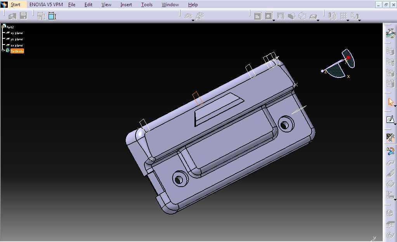Select the Part2 root node in tree
The height and width of the screenshot is (242, 397).
click(10, 27)
